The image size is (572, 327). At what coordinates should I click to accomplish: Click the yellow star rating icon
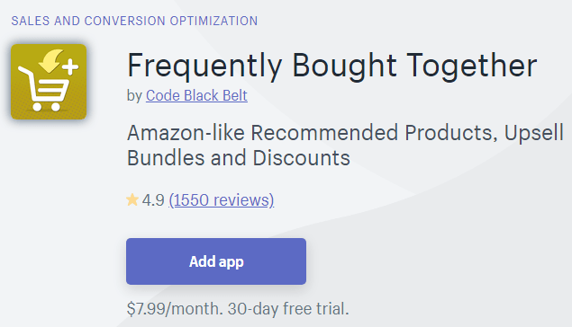tap(132, 200)
